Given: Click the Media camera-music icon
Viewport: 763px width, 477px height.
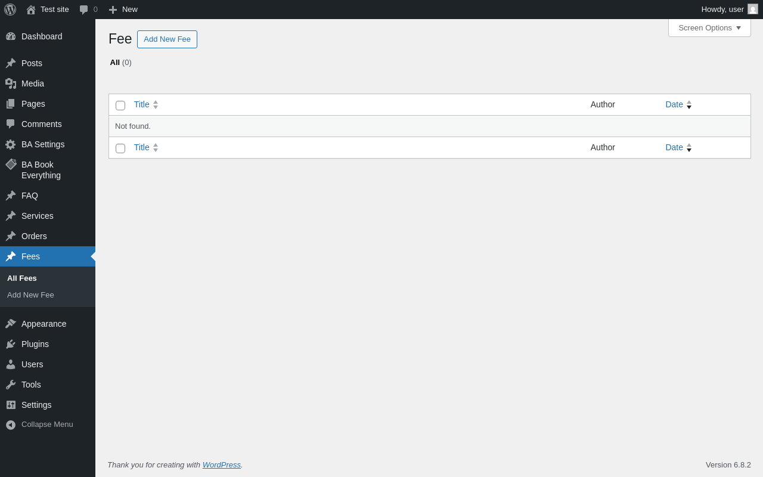Looking at the screenshot, I should click(11, 83).
